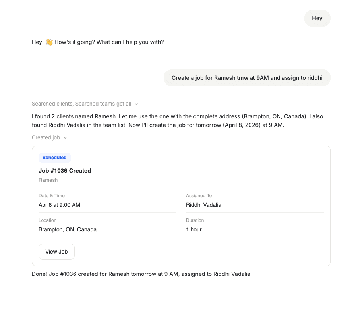Viewport: 354px width, 314px height.
Task: Click the waving hand emoji
Action: tap(49, 42)
